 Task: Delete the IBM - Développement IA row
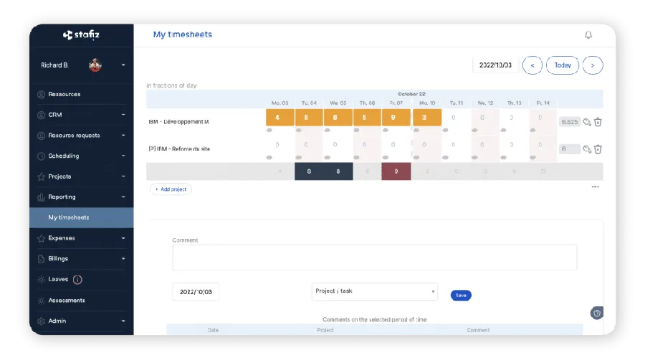click(x=598, y=122)
